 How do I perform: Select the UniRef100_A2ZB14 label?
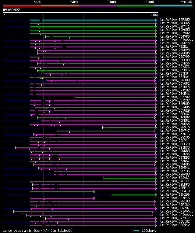[175, 46]
